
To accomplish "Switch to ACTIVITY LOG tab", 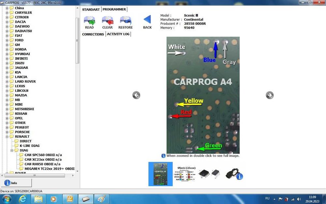I will (118, 34).
